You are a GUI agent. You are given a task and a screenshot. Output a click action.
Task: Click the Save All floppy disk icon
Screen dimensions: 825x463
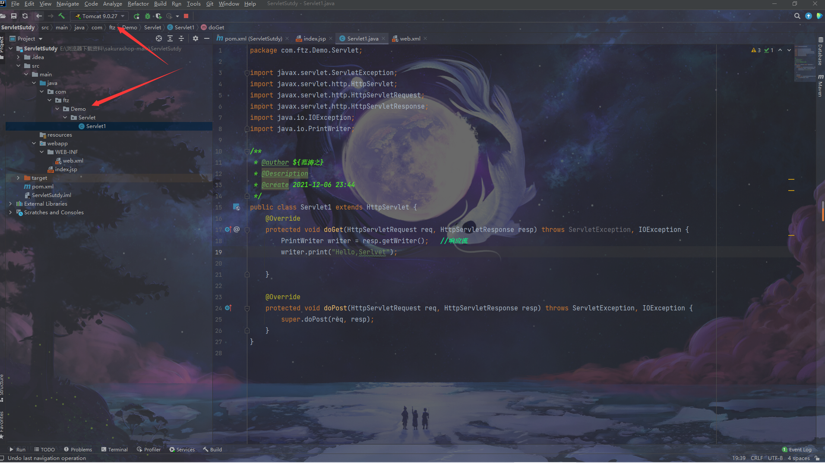click(14, 16)
